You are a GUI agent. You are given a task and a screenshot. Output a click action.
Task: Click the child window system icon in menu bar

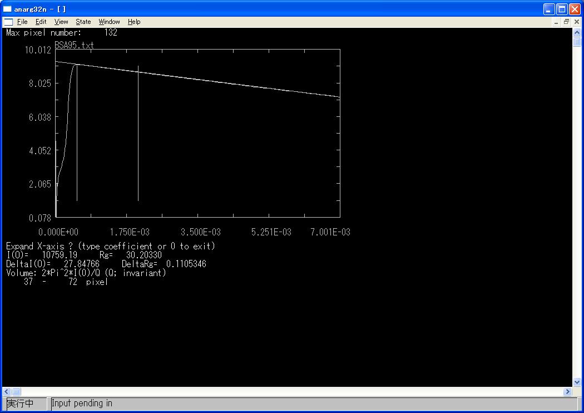coord(8,22)
